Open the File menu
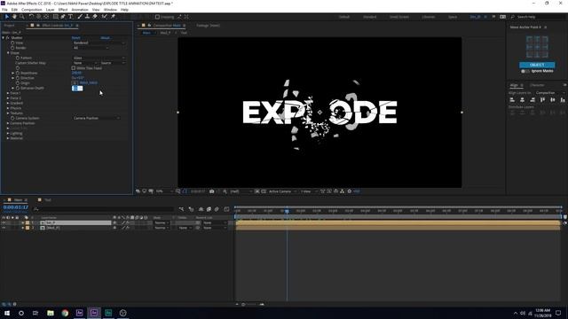568x319 pixels. pyautogui.click(x=4, y=10)
